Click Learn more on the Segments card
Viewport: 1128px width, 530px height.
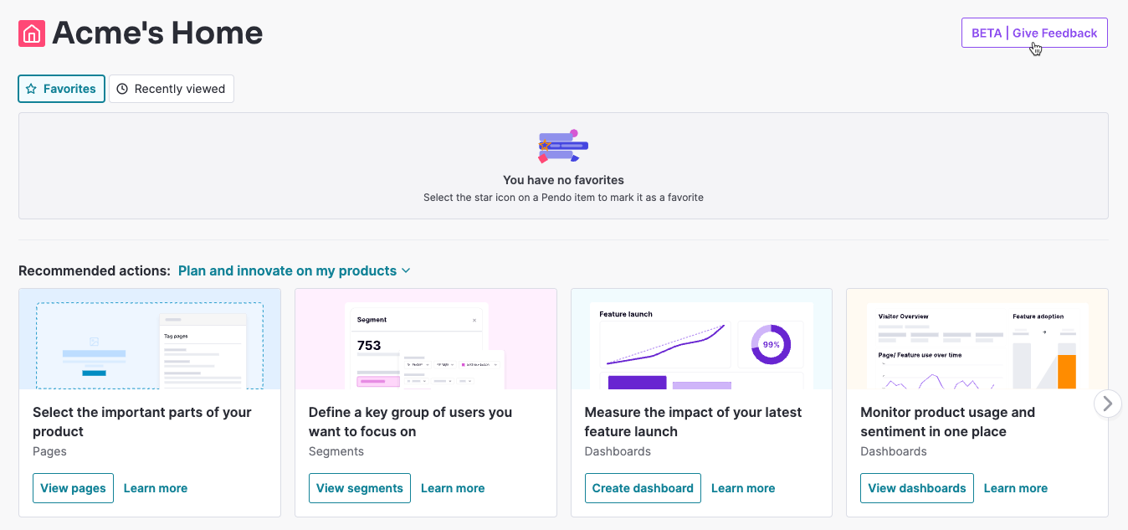tap(453, 487)
